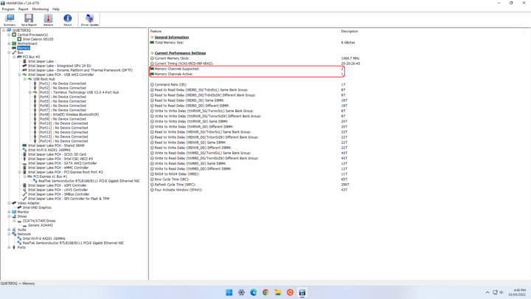The width and height of the screenshot is (531, 299).
Task: Click the Intel UHD Graphics adapter icon
Action: [x=19, y=207]
